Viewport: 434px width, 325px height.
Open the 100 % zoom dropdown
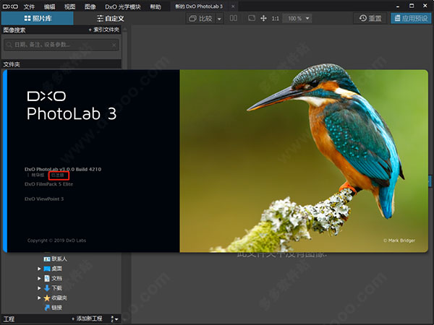click(x=297, y=19)
